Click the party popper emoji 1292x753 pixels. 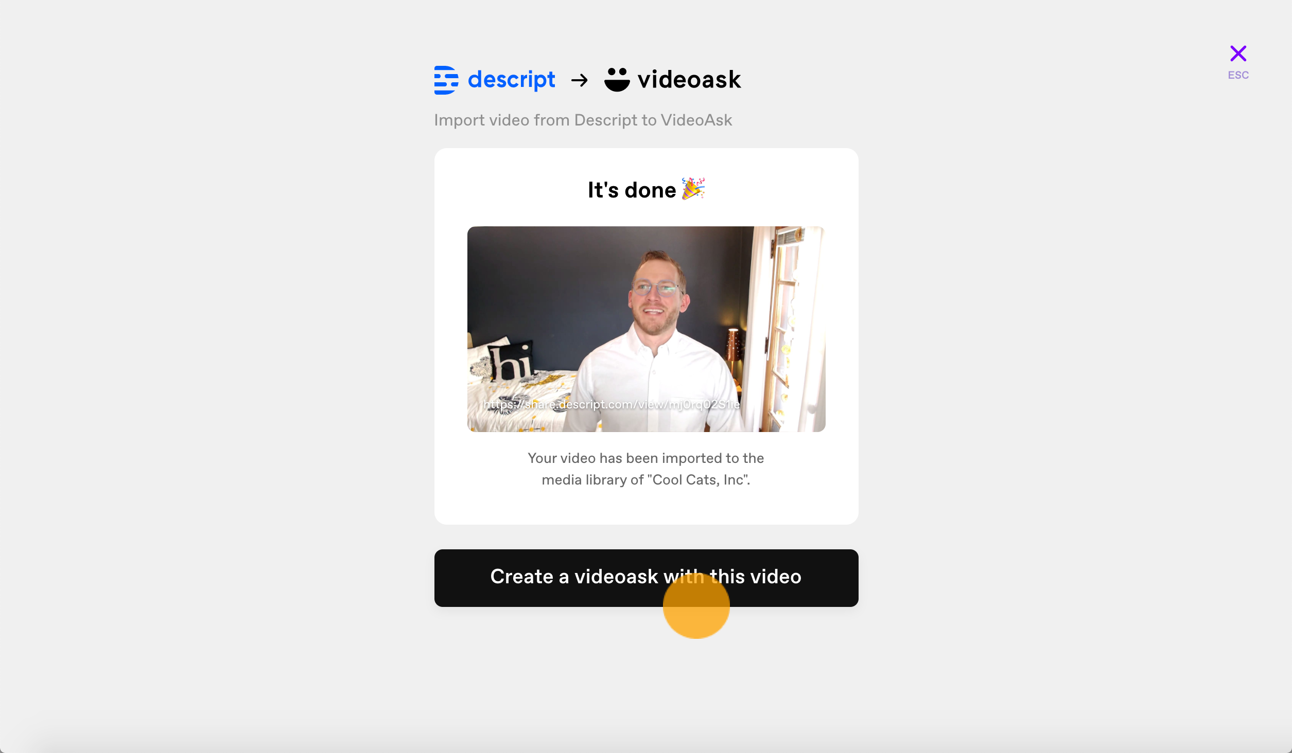point(693,189)
